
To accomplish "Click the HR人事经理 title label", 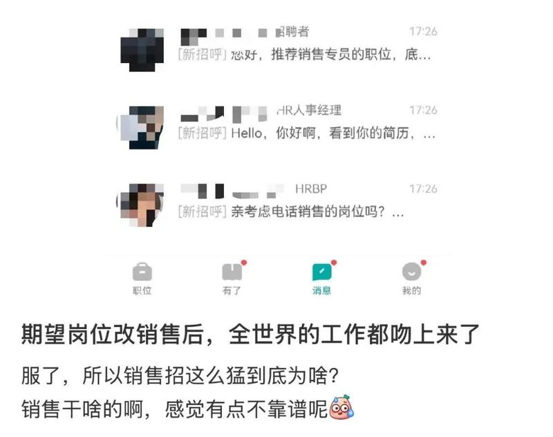I will pos(309,111).
